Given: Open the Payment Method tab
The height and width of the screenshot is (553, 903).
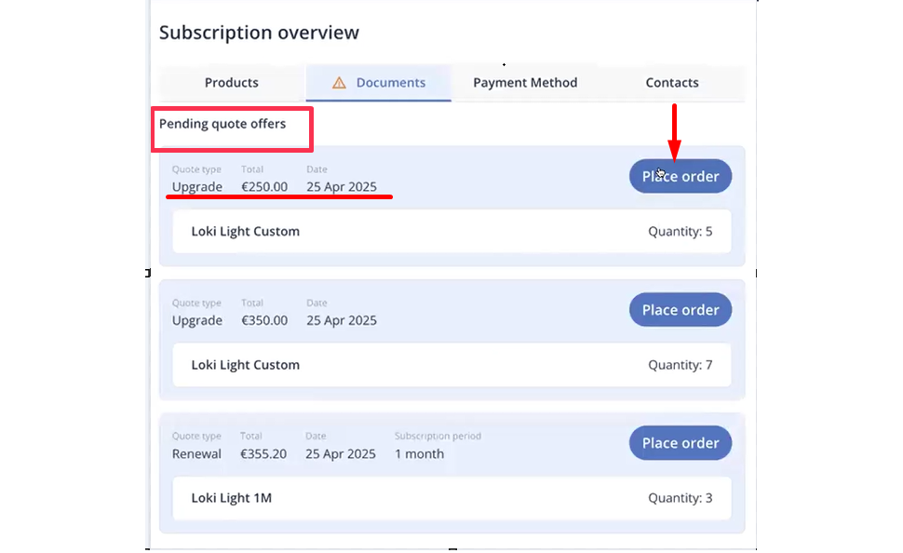Looking at the screenshot, I should (525, 82).
